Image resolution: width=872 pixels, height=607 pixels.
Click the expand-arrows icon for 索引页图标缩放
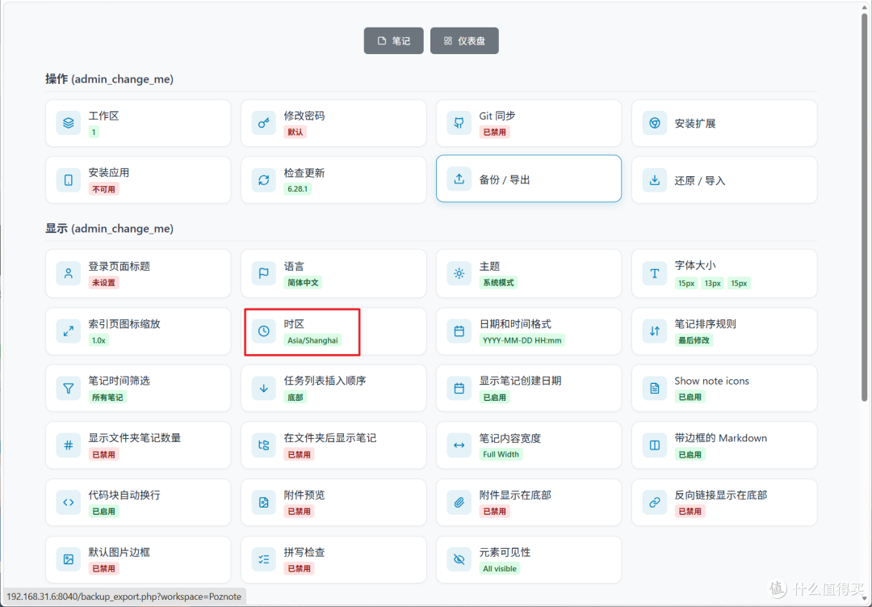[x=69, y=331]
